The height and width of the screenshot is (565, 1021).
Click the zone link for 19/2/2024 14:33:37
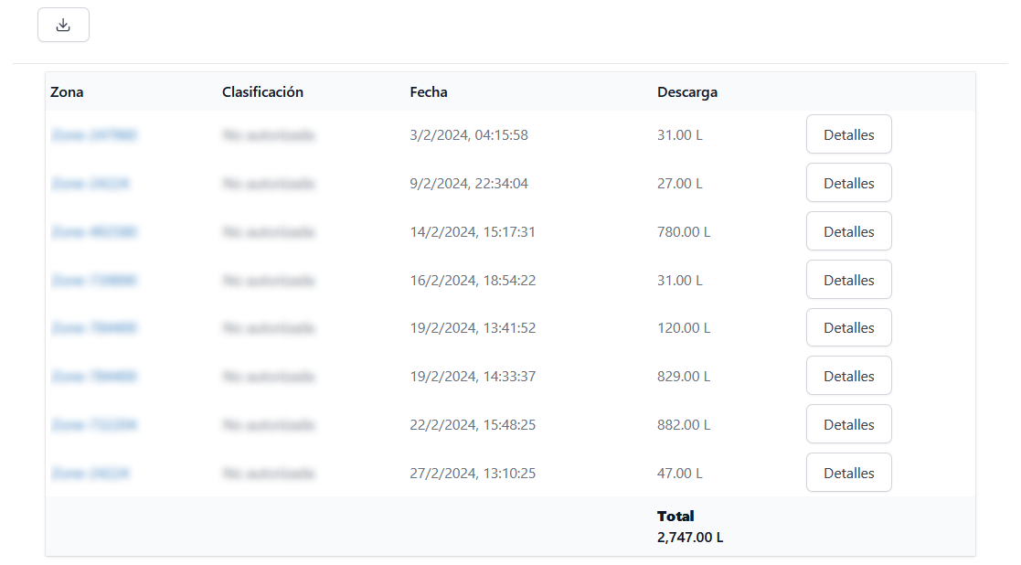(x=94, y=377)
